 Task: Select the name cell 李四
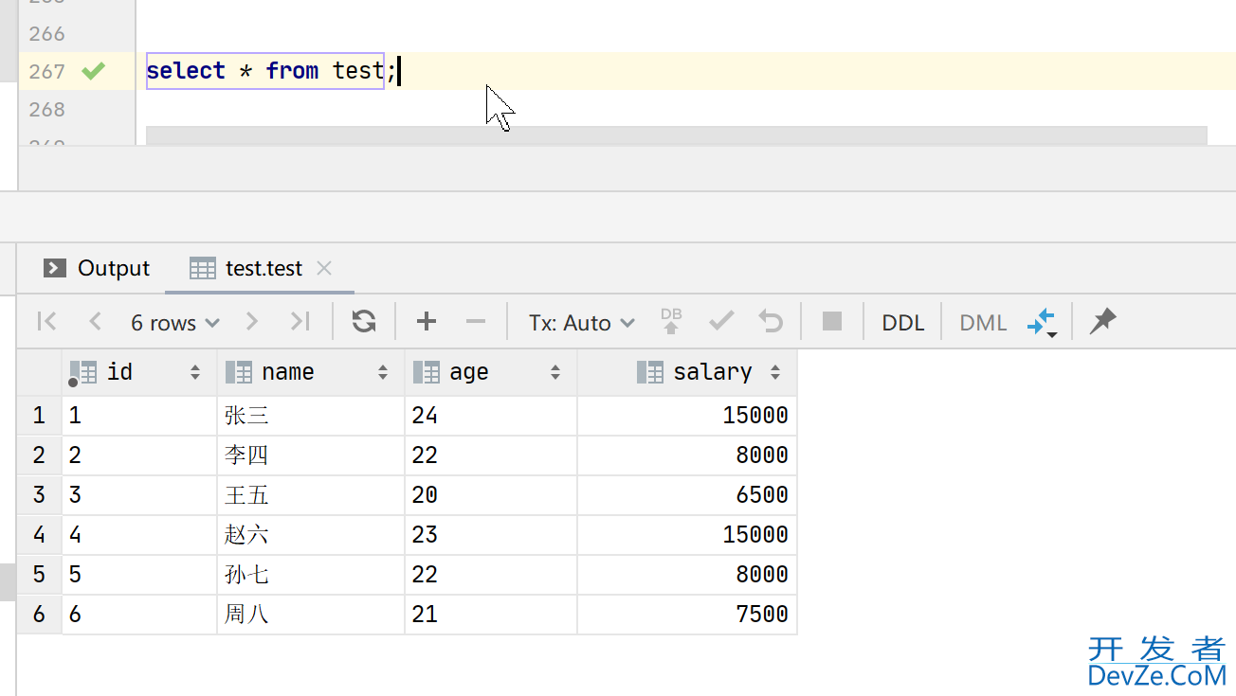pyautogui.click(x=311, y=455)
